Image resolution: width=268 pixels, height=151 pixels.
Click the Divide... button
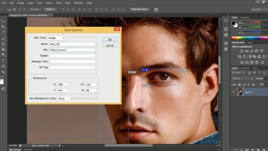tap(50, 9)
